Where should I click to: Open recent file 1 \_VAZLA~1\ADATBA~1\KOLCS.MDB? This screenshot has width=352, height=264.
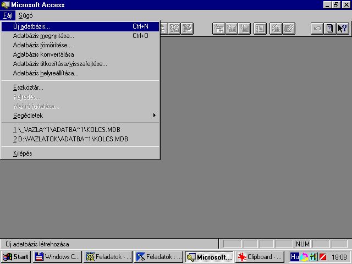[x=80, y=130]
